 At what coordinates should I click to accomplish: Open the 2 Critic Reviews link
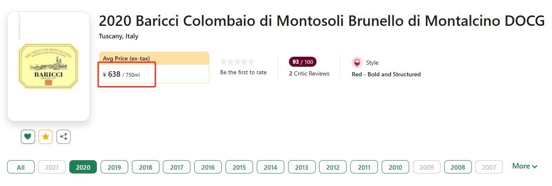click(309, 74)
